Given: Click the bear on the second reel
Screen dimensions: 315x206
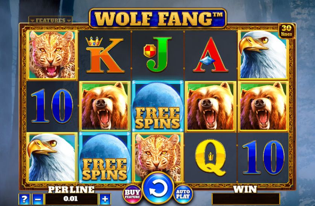Looking at the screenshot, I should coord(105,106).
